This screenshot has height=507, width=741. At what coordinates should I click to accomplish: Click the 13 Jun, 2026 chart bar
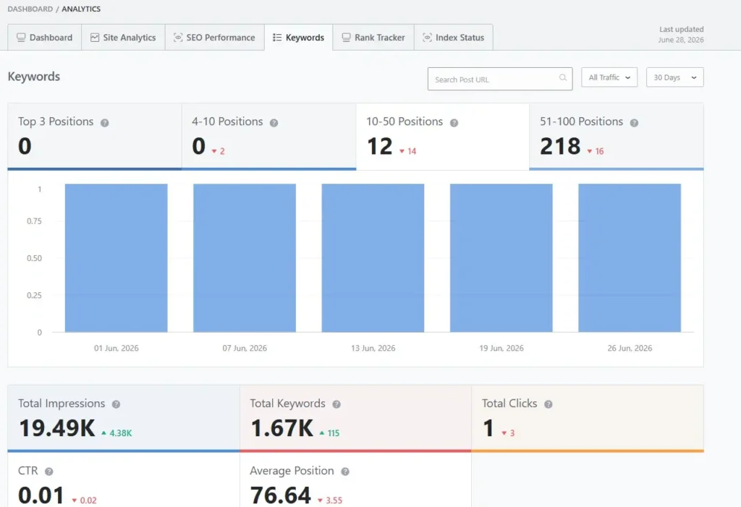click(373, 258)
